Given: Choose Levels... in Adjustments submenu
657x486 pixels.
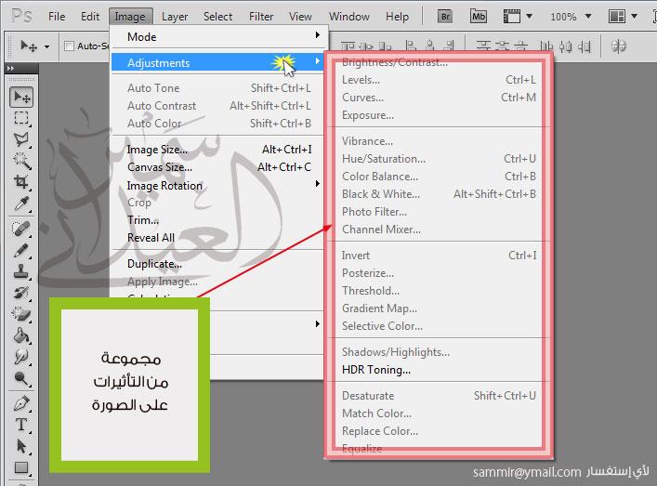Looking at the screenshot, I should pyautogui.click(x=439, y=80).
